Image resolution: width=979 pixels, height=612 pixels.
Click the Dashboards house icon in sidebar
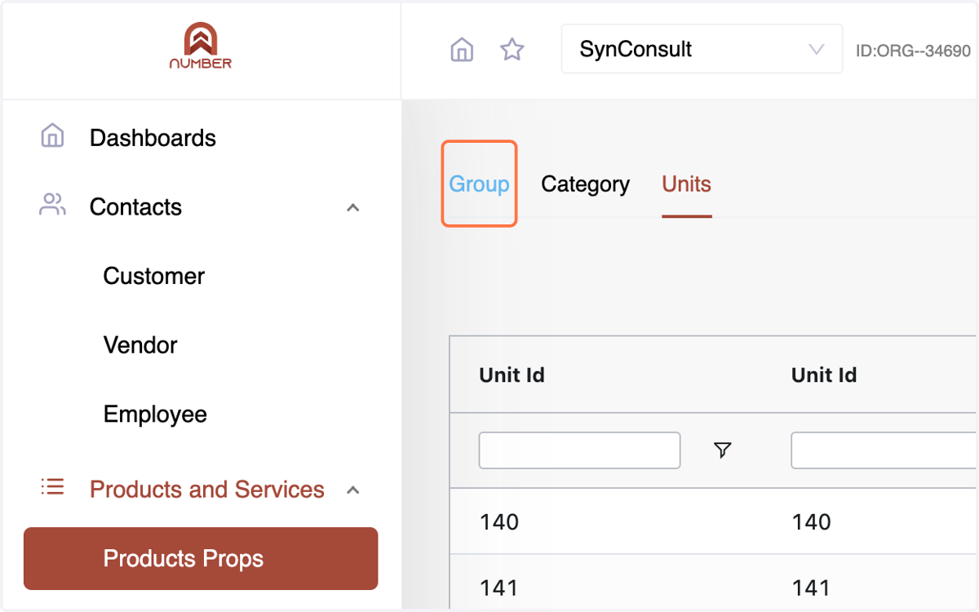point(52,135)
